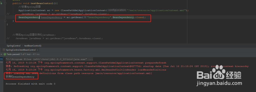Click testBeanControl() breadcrumb item

click(x=33, y=46)
